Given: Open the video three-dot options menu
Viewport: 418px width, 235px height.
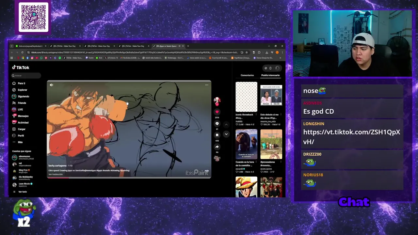Looking at the screenshot, I should pyautogui.click(x=206, y=85).
